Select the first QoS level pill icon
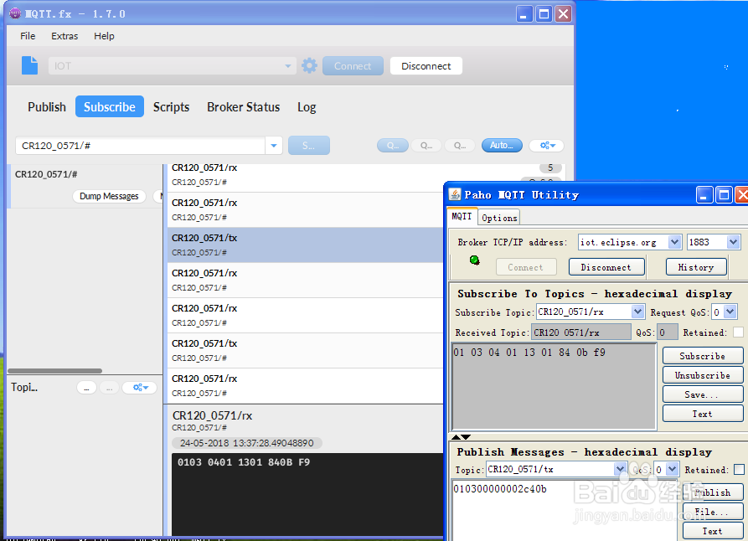The width and height of the screenshot is (748, 541). pos(393,145)
